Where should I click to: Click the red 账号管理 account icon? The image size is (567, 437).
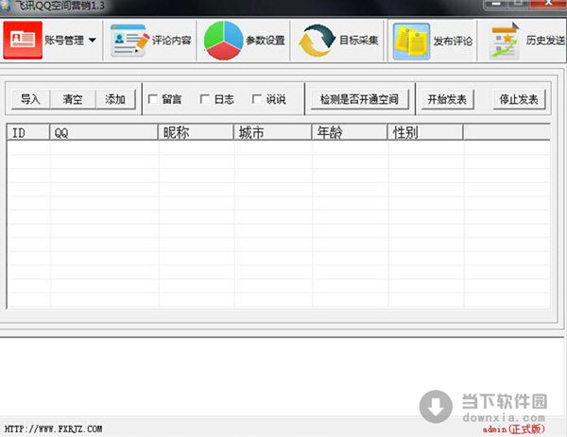point(23,40)
